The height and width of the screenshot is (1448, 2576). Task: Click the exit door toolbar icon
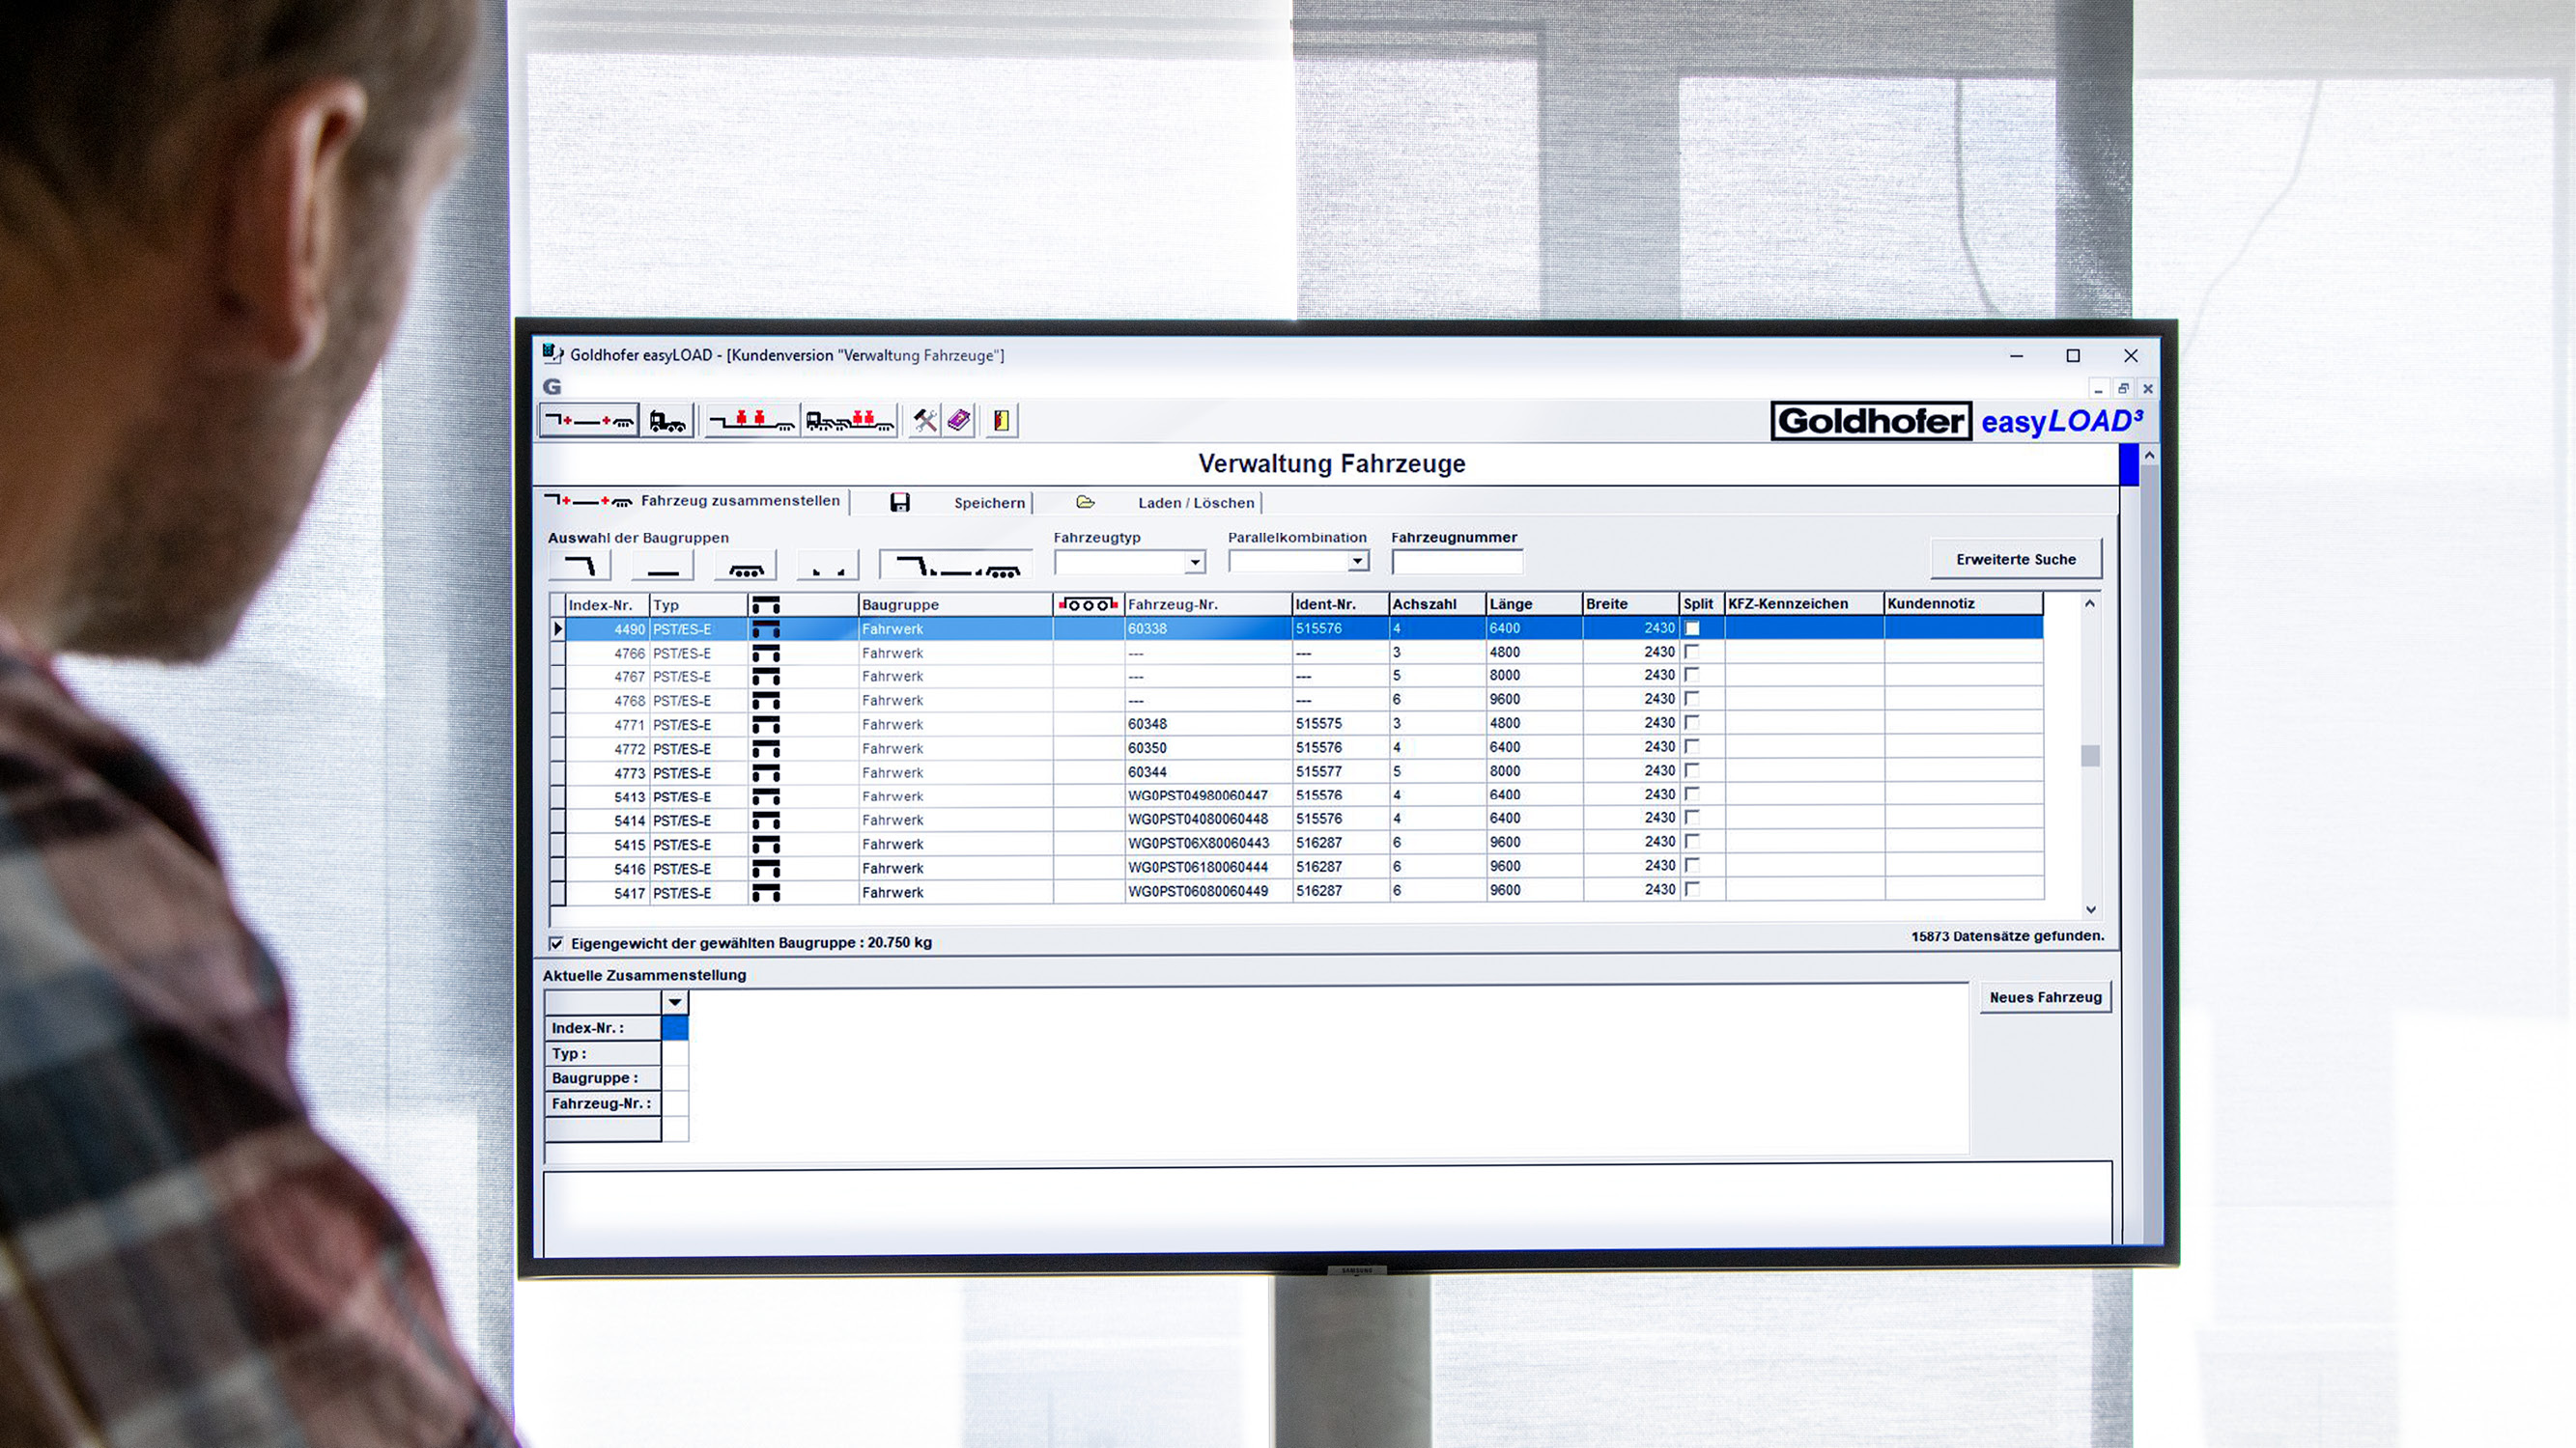[1001, 421]
